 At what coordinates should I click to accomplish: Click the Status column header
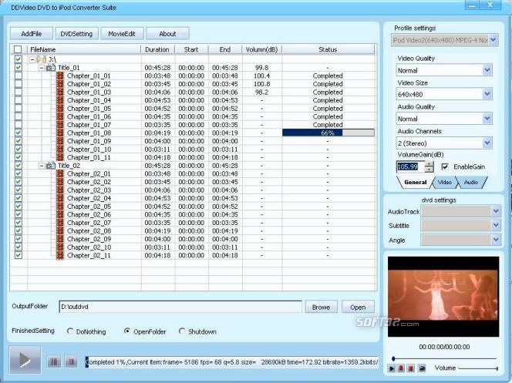[x=328, y=49]
